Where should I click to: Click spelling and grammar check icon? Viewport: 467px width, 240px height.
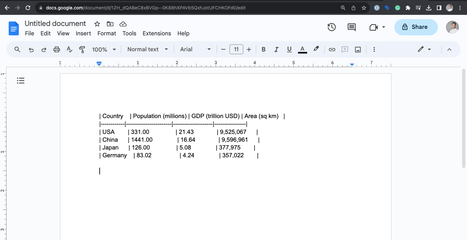point(69,50)
